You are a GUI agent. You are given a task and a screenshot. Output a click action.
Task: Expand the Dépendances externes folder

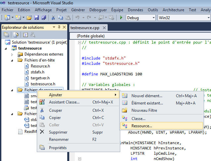[12, 55]
